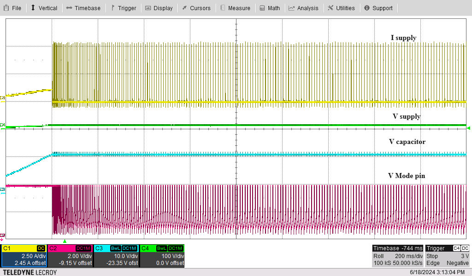This screenshot has width=472, height=276.
Task: Open the Trigger descriptor box
Action: click(x=448, y=256)
